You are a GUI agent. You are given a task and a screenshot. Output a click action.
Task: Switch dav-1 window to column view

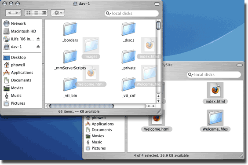[x=44, y=13]
